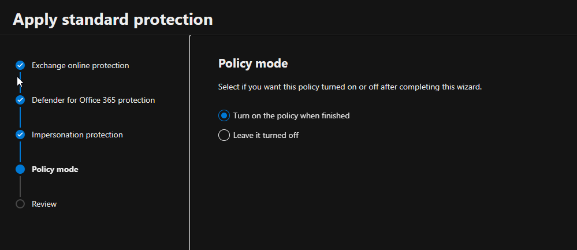Go to Exchange online protection step label

(80, 65)
